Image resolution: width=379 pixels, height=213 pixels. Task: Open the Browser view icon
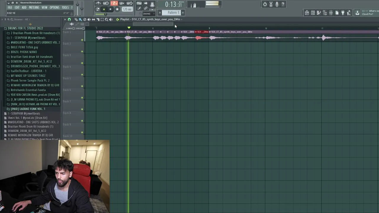pyautogui.click(x=325, y=13)
